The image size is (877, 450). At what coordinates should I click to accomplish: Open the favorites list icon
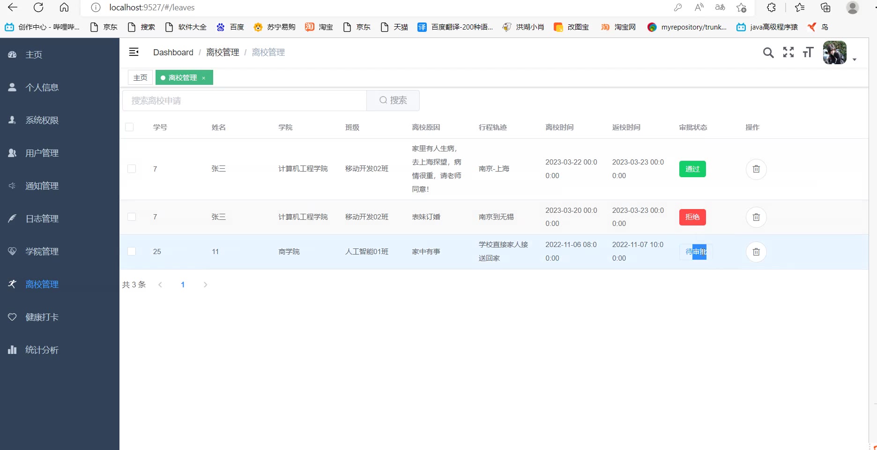(800, 7)
